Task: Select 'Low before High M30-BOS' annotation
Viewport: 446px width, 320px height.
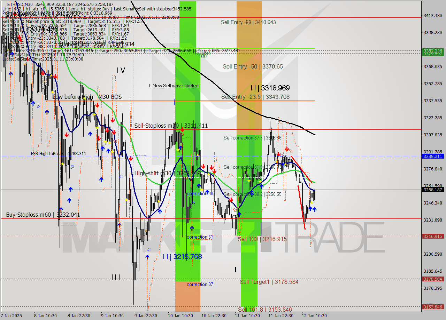Action: click(87, 97)
